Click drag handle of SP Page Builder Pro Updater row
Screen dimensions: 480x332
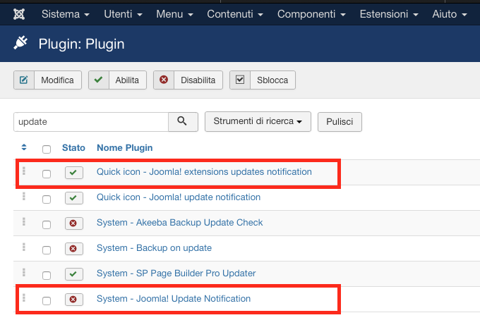tap(24, 272)
